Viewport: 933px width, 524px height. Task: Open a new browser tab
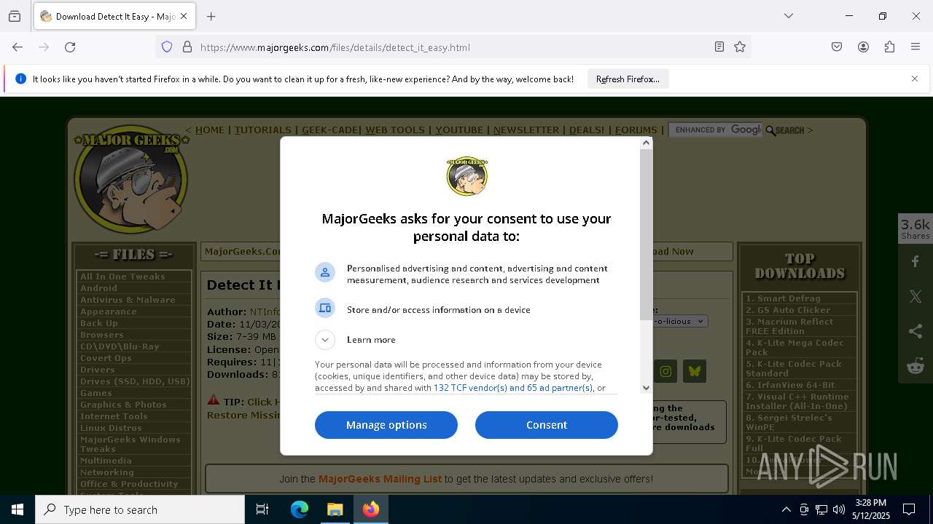coord(211,16)
